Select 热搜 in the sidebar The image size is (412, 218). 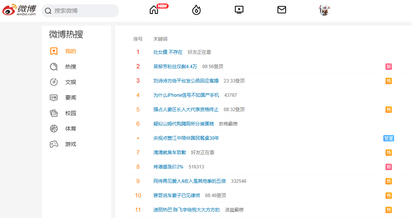[71, 67]
